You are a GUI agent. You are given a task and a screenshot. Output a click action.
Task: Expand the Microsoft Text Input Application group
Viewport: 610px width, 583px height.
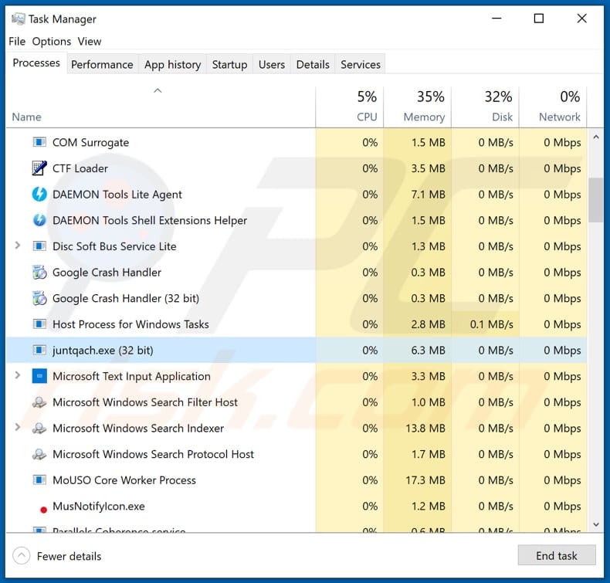(x=18, y=375)
